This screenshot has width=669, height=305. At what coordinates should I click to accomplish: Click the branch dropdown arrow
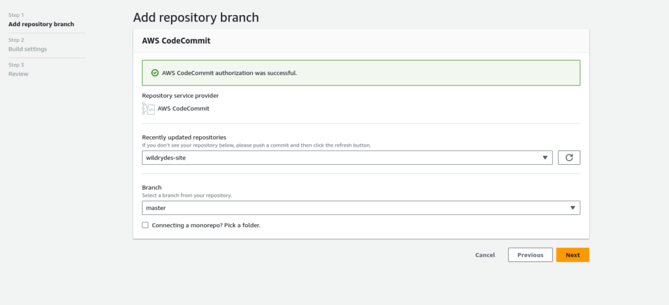coord(572,208)
